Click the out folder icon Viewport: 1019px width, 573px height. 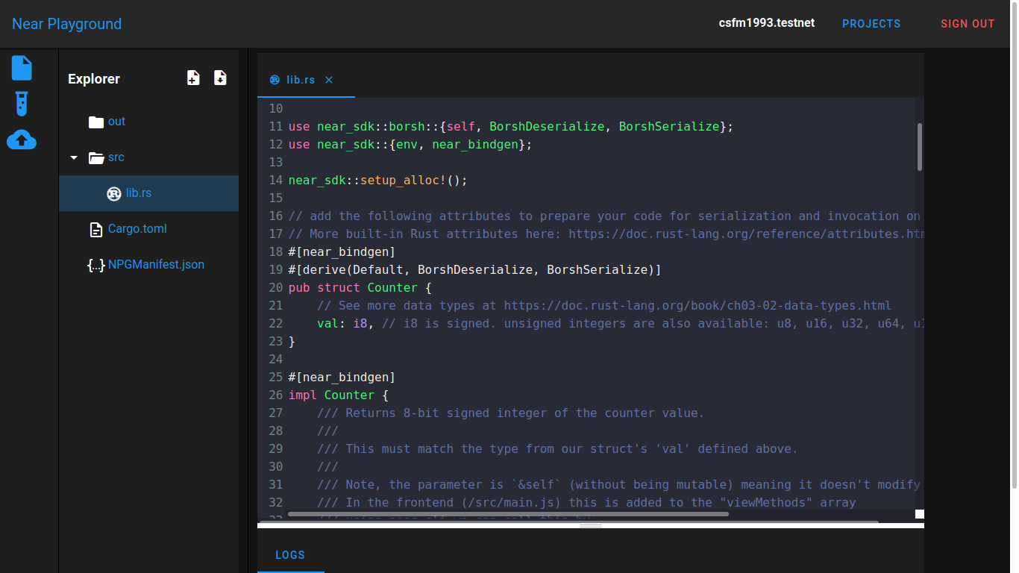tap(95, 122)
